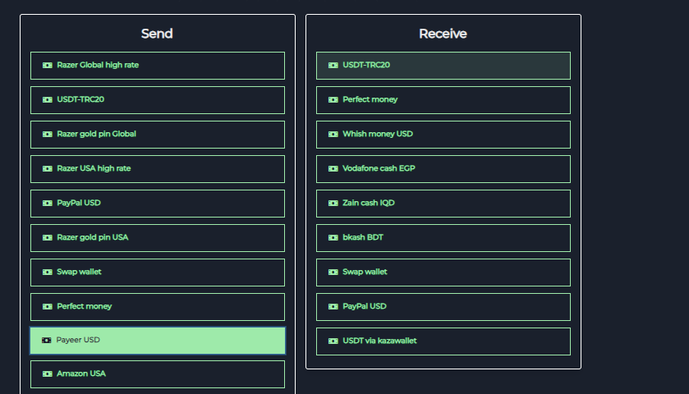Click money icon beside Vodafone cash EGP

(333, 168)
